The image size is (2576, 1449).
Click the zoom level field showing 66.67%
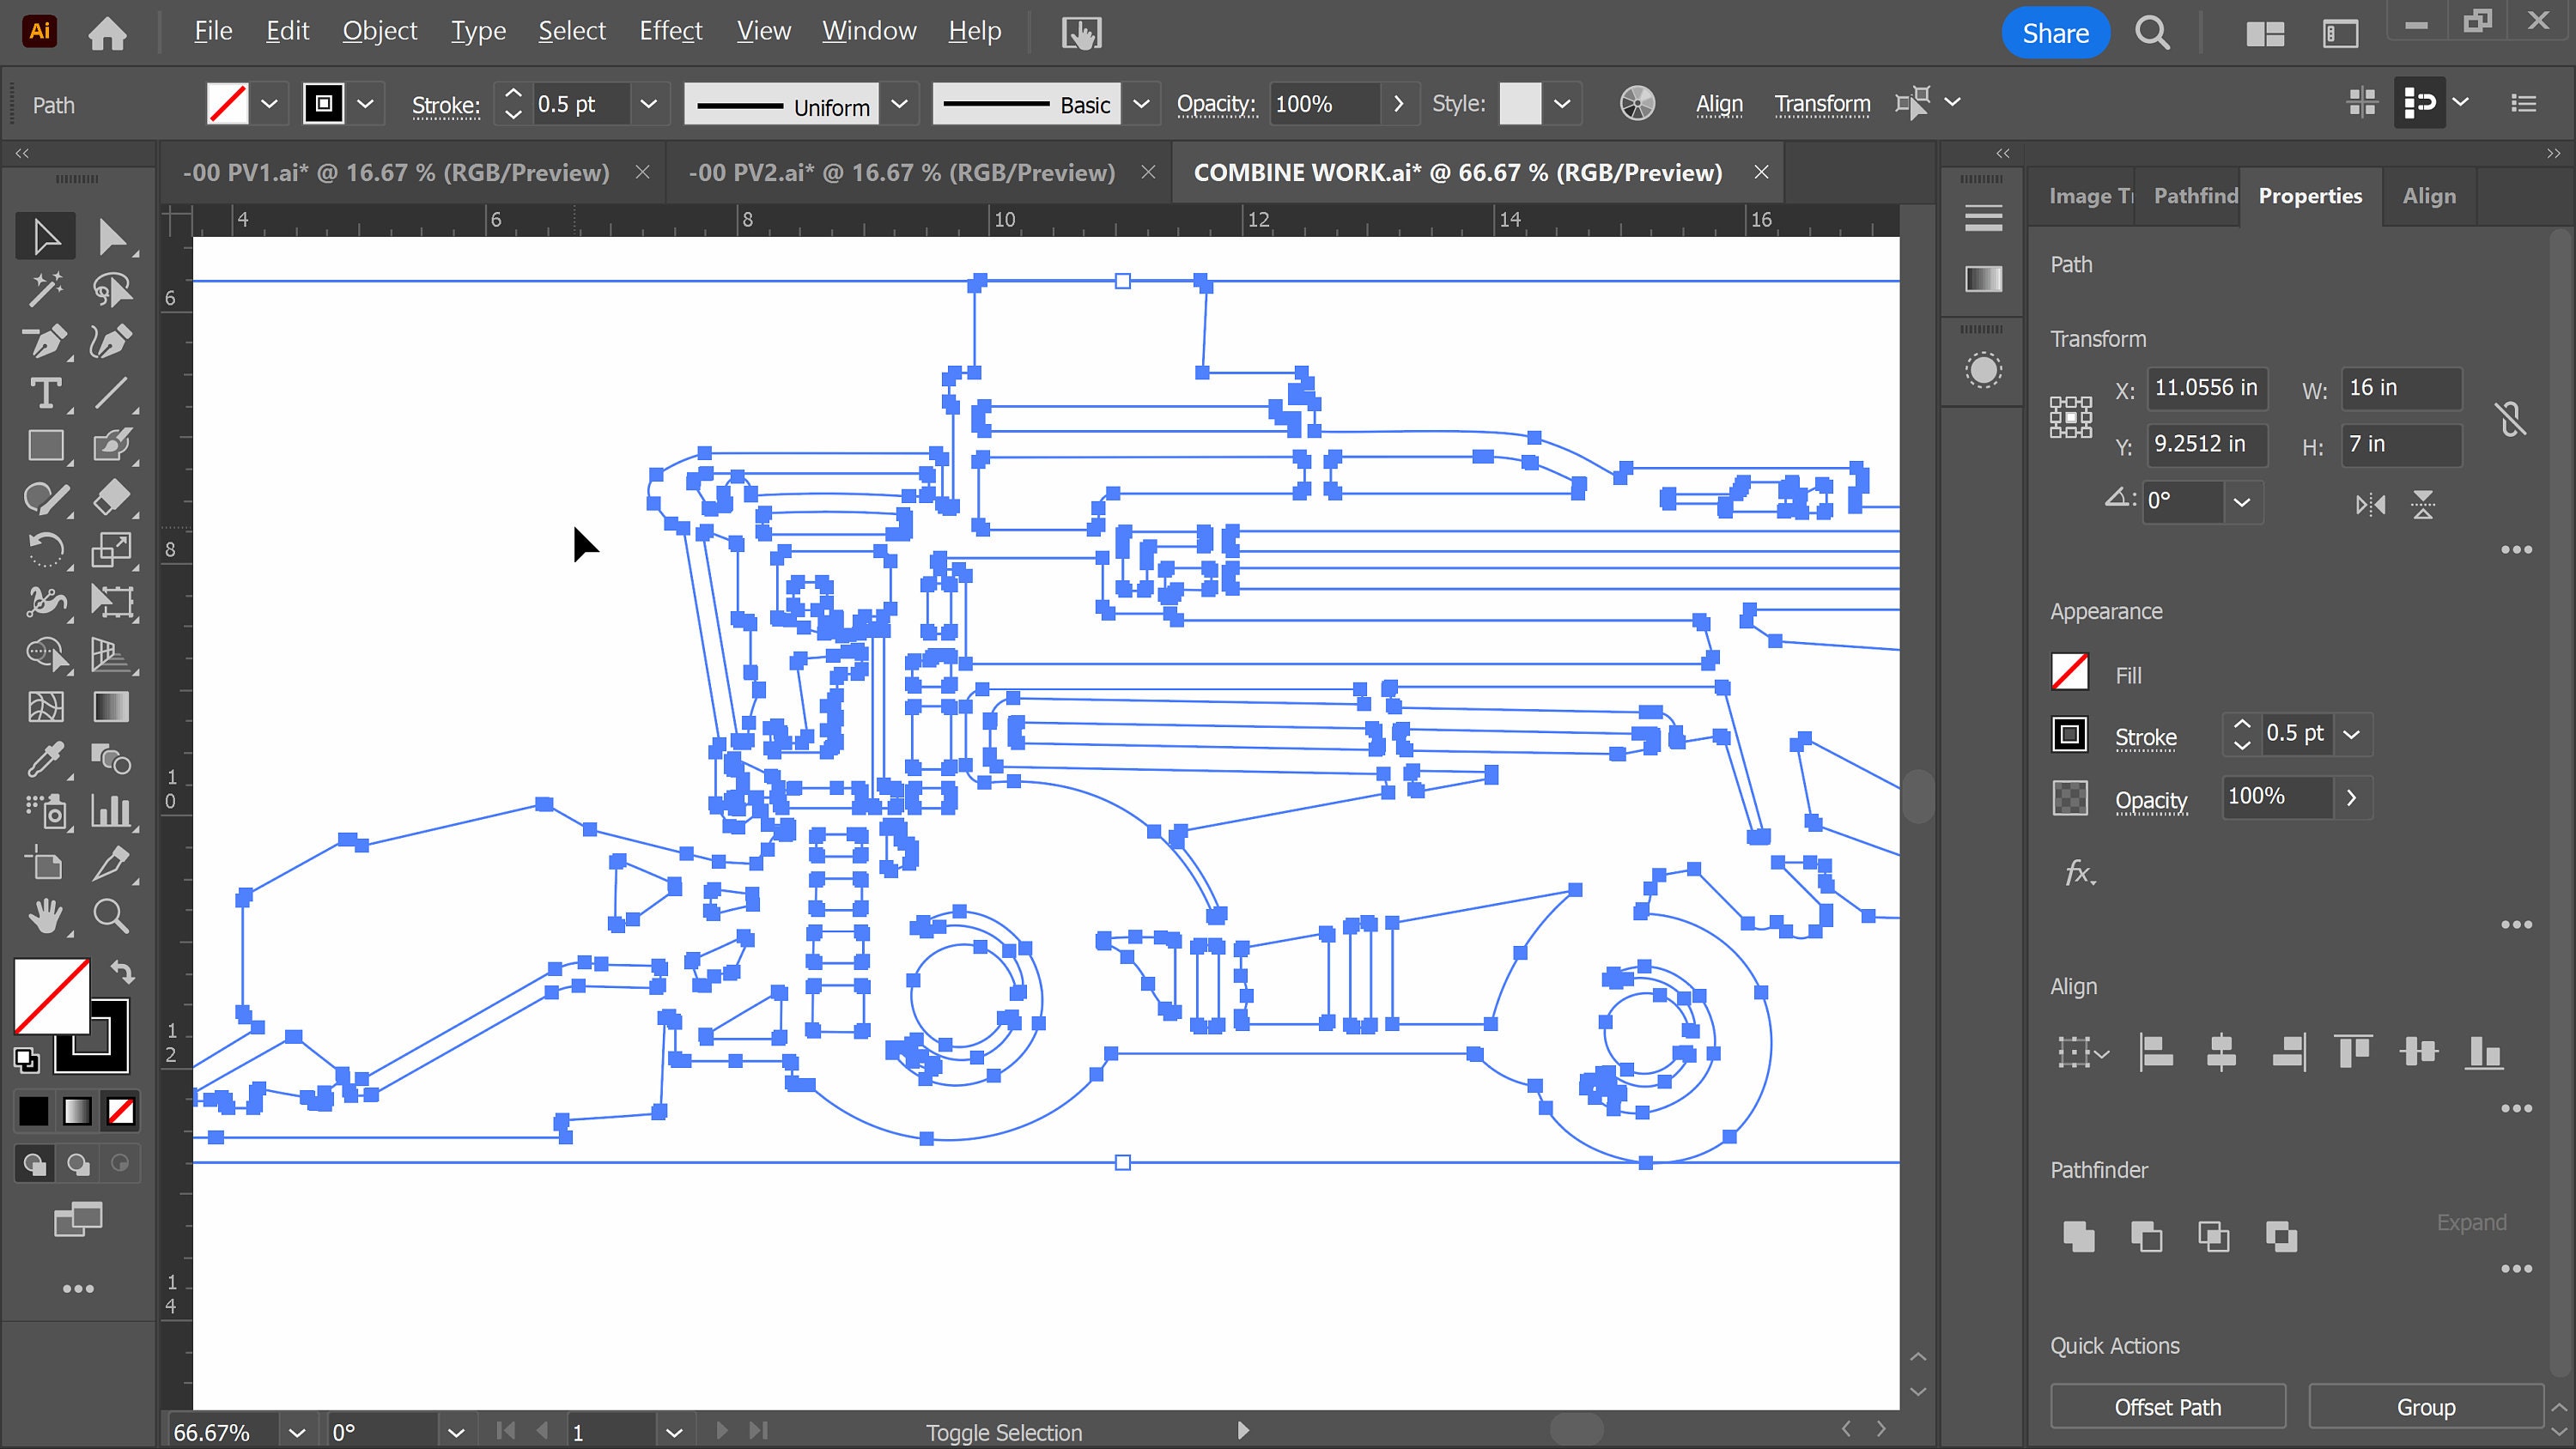click(x=215, y=1430)
